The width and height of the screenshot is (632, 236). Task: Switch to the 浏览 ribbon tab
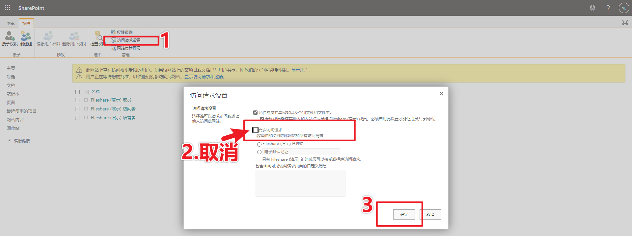(x=11, y=23)
